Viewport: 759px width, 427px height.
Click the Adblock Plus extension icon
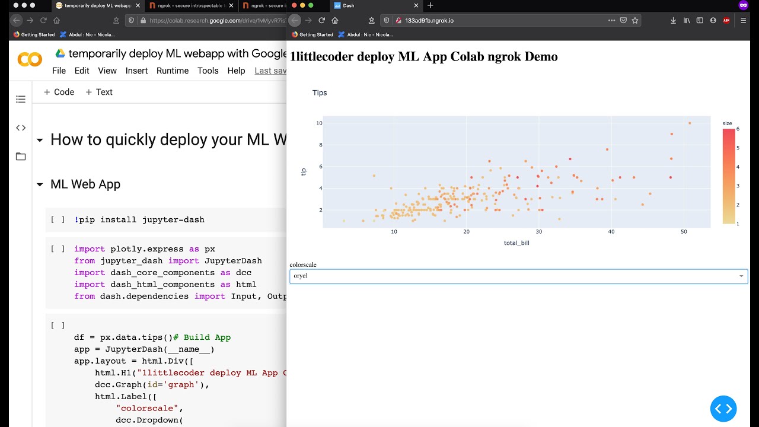(x=726, y=20)
